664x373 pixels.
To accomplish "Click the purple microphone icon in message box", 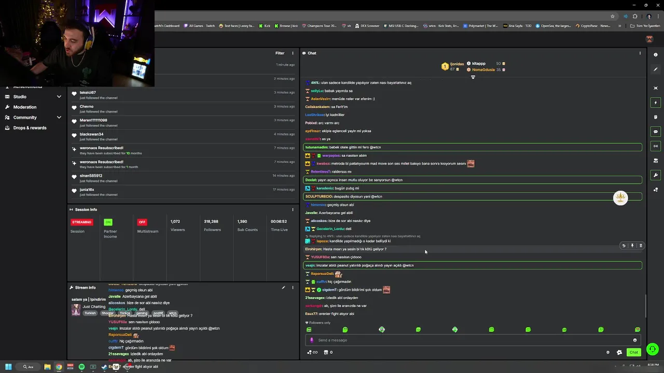I will [312, 340].
